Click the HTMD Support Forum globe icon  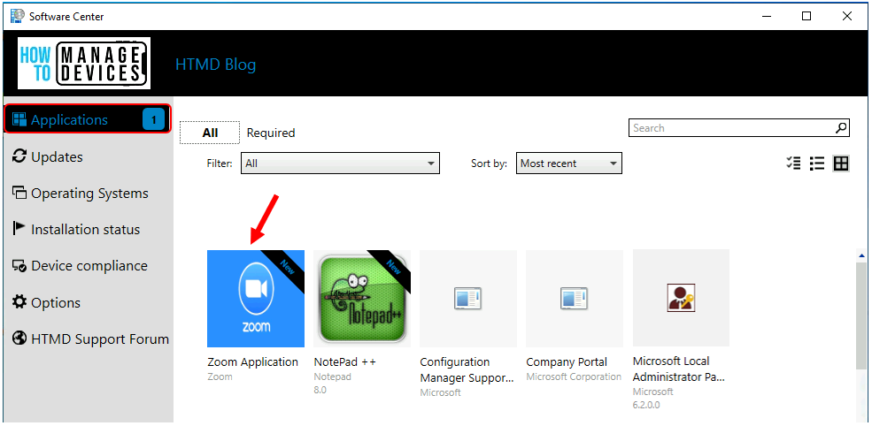click(19, 339)
